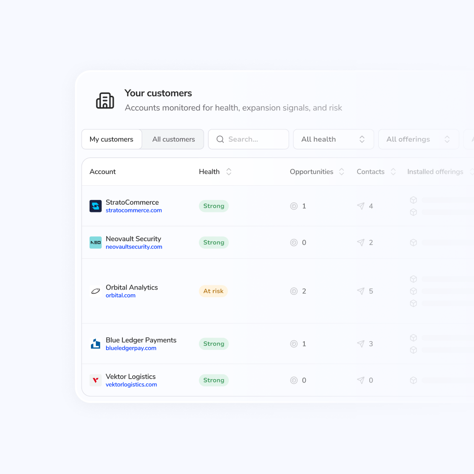This screenshot has width=474, height=474.
Task: Sort by Contacts column arrows
Action: coord(393,172)
